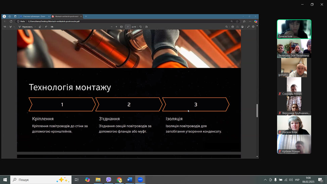Open PDF search with the magnifier icon
Viewport: 327px width, 184px height.
[x=227, y=27]
